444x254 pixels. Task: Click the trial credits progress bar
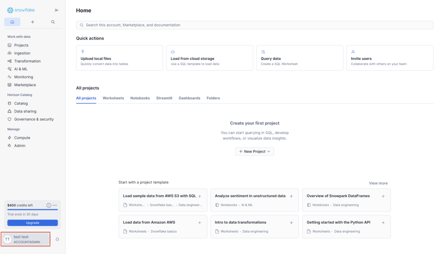(33, 210)
